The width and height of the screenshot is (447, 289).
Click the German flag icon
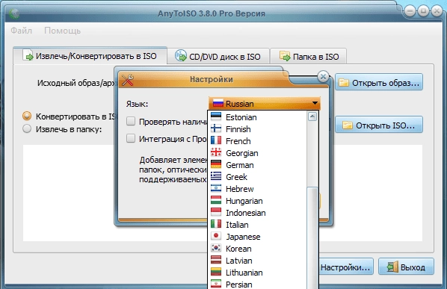tap(216, 164)
